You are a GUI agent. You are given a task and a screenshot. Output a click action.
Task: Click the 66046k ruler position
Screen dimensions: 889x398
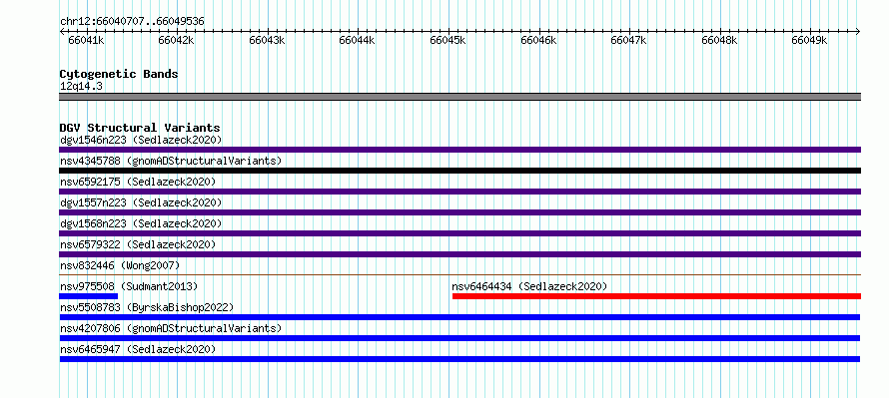coord(538,40)
